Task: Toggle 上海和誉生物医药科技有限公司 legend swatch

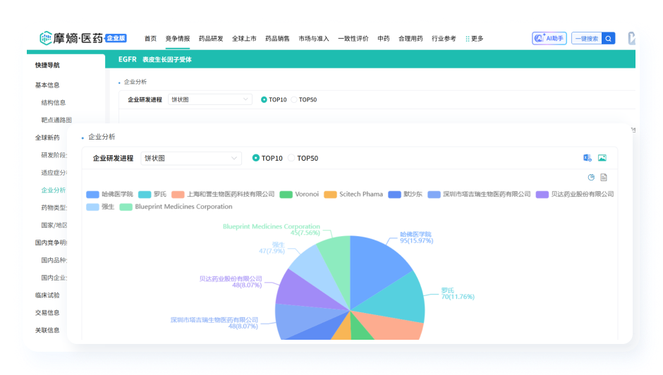Action: (178, 195)
